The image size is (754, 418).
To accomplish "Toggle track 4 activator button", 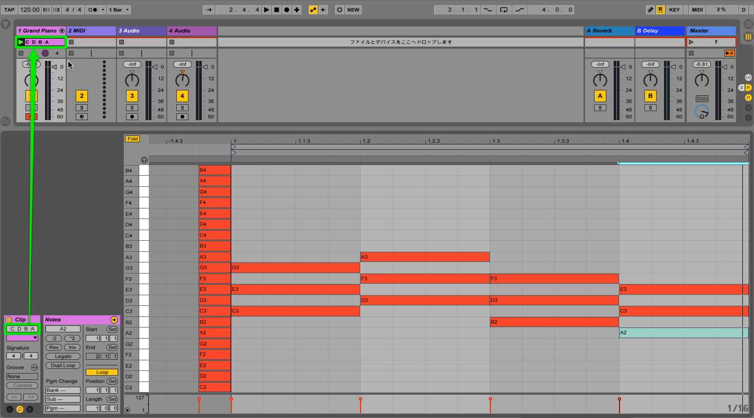I will point(182,96).
